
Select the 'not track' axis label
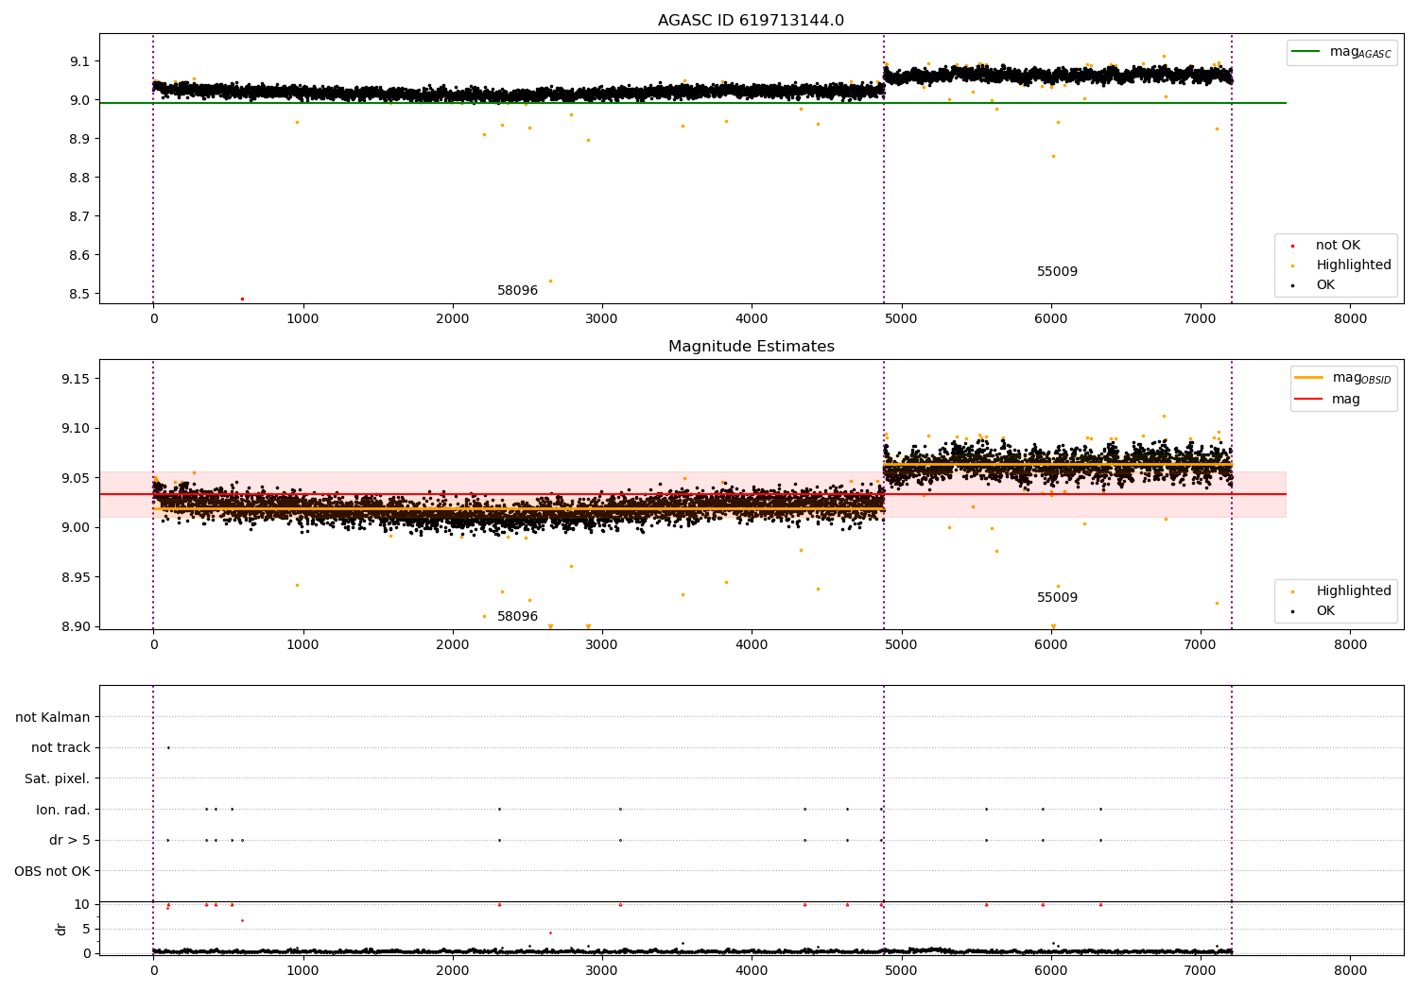click(x=61, y=748)
